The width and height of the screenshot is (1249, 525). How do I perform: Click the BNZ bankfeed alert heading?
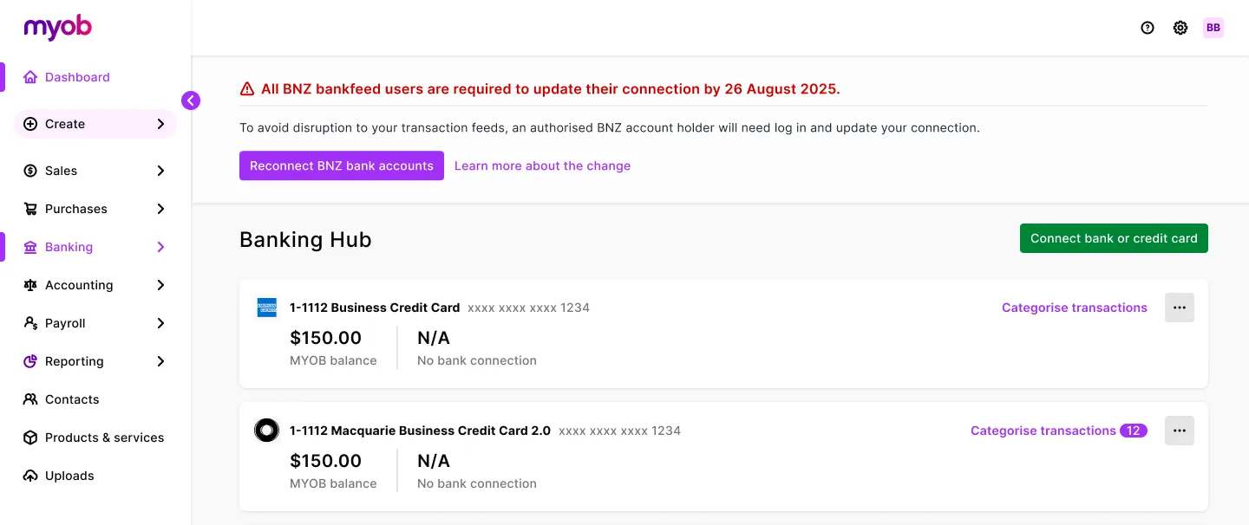[551, 89]
